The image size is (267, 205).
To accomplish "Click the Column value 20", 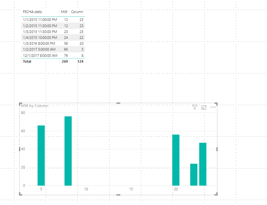I will pos(81,43).
